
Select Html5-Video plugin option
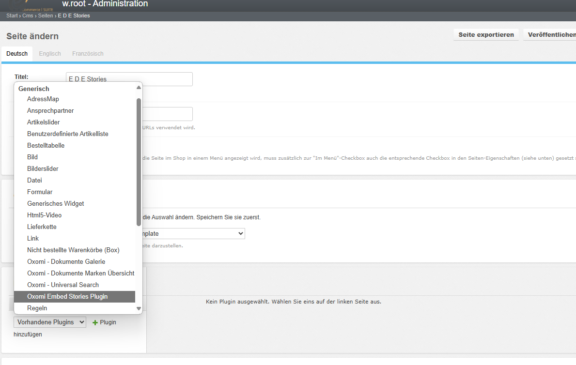tap(44, 215)
